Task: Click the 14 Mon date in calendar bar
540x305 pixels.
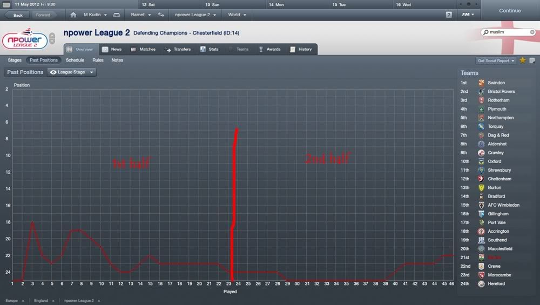Action: click(x=276, y=5)
